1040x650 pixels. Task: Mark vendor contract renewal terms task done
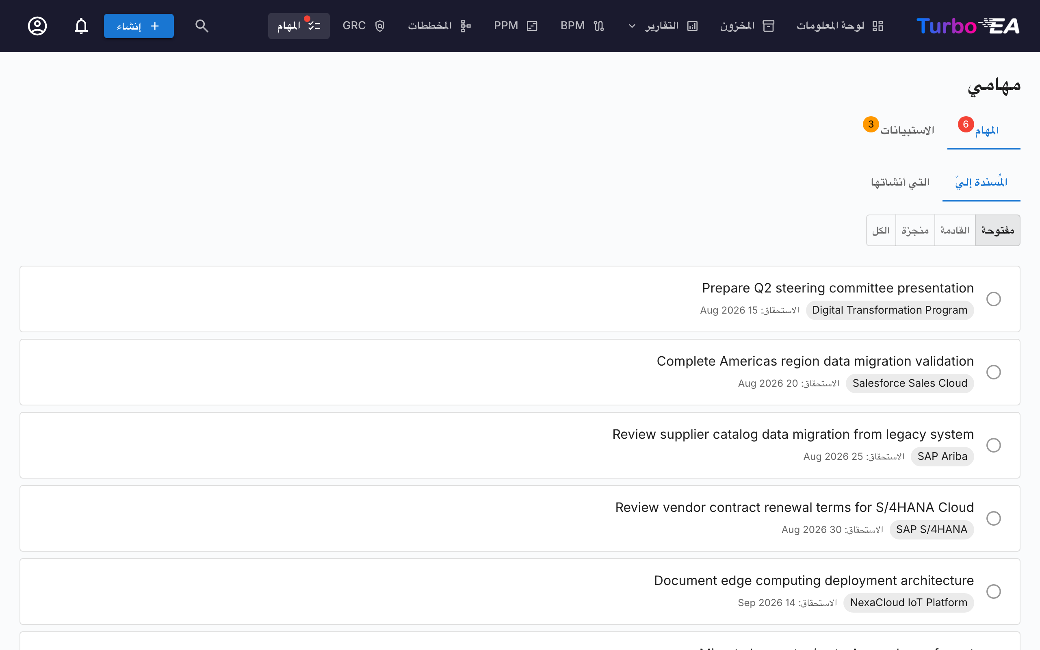coord(994,518)
